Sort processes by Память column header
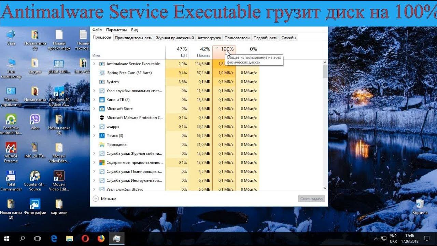 200,52
